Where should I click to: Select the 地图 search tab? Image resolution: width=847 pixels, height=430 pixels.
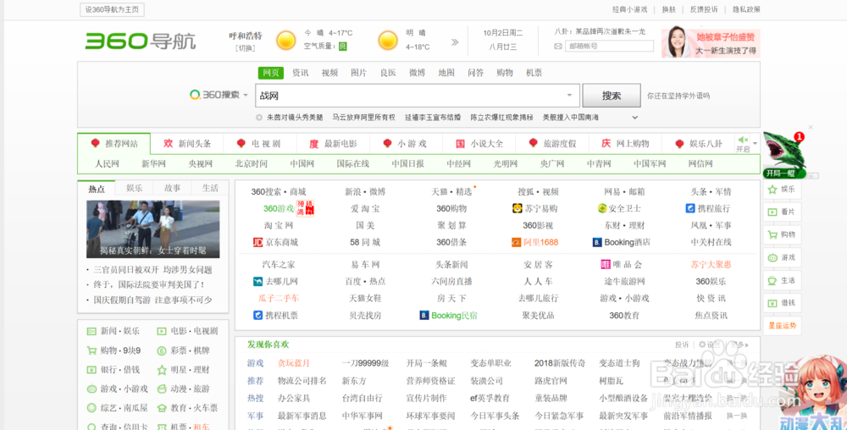[446, 73]
